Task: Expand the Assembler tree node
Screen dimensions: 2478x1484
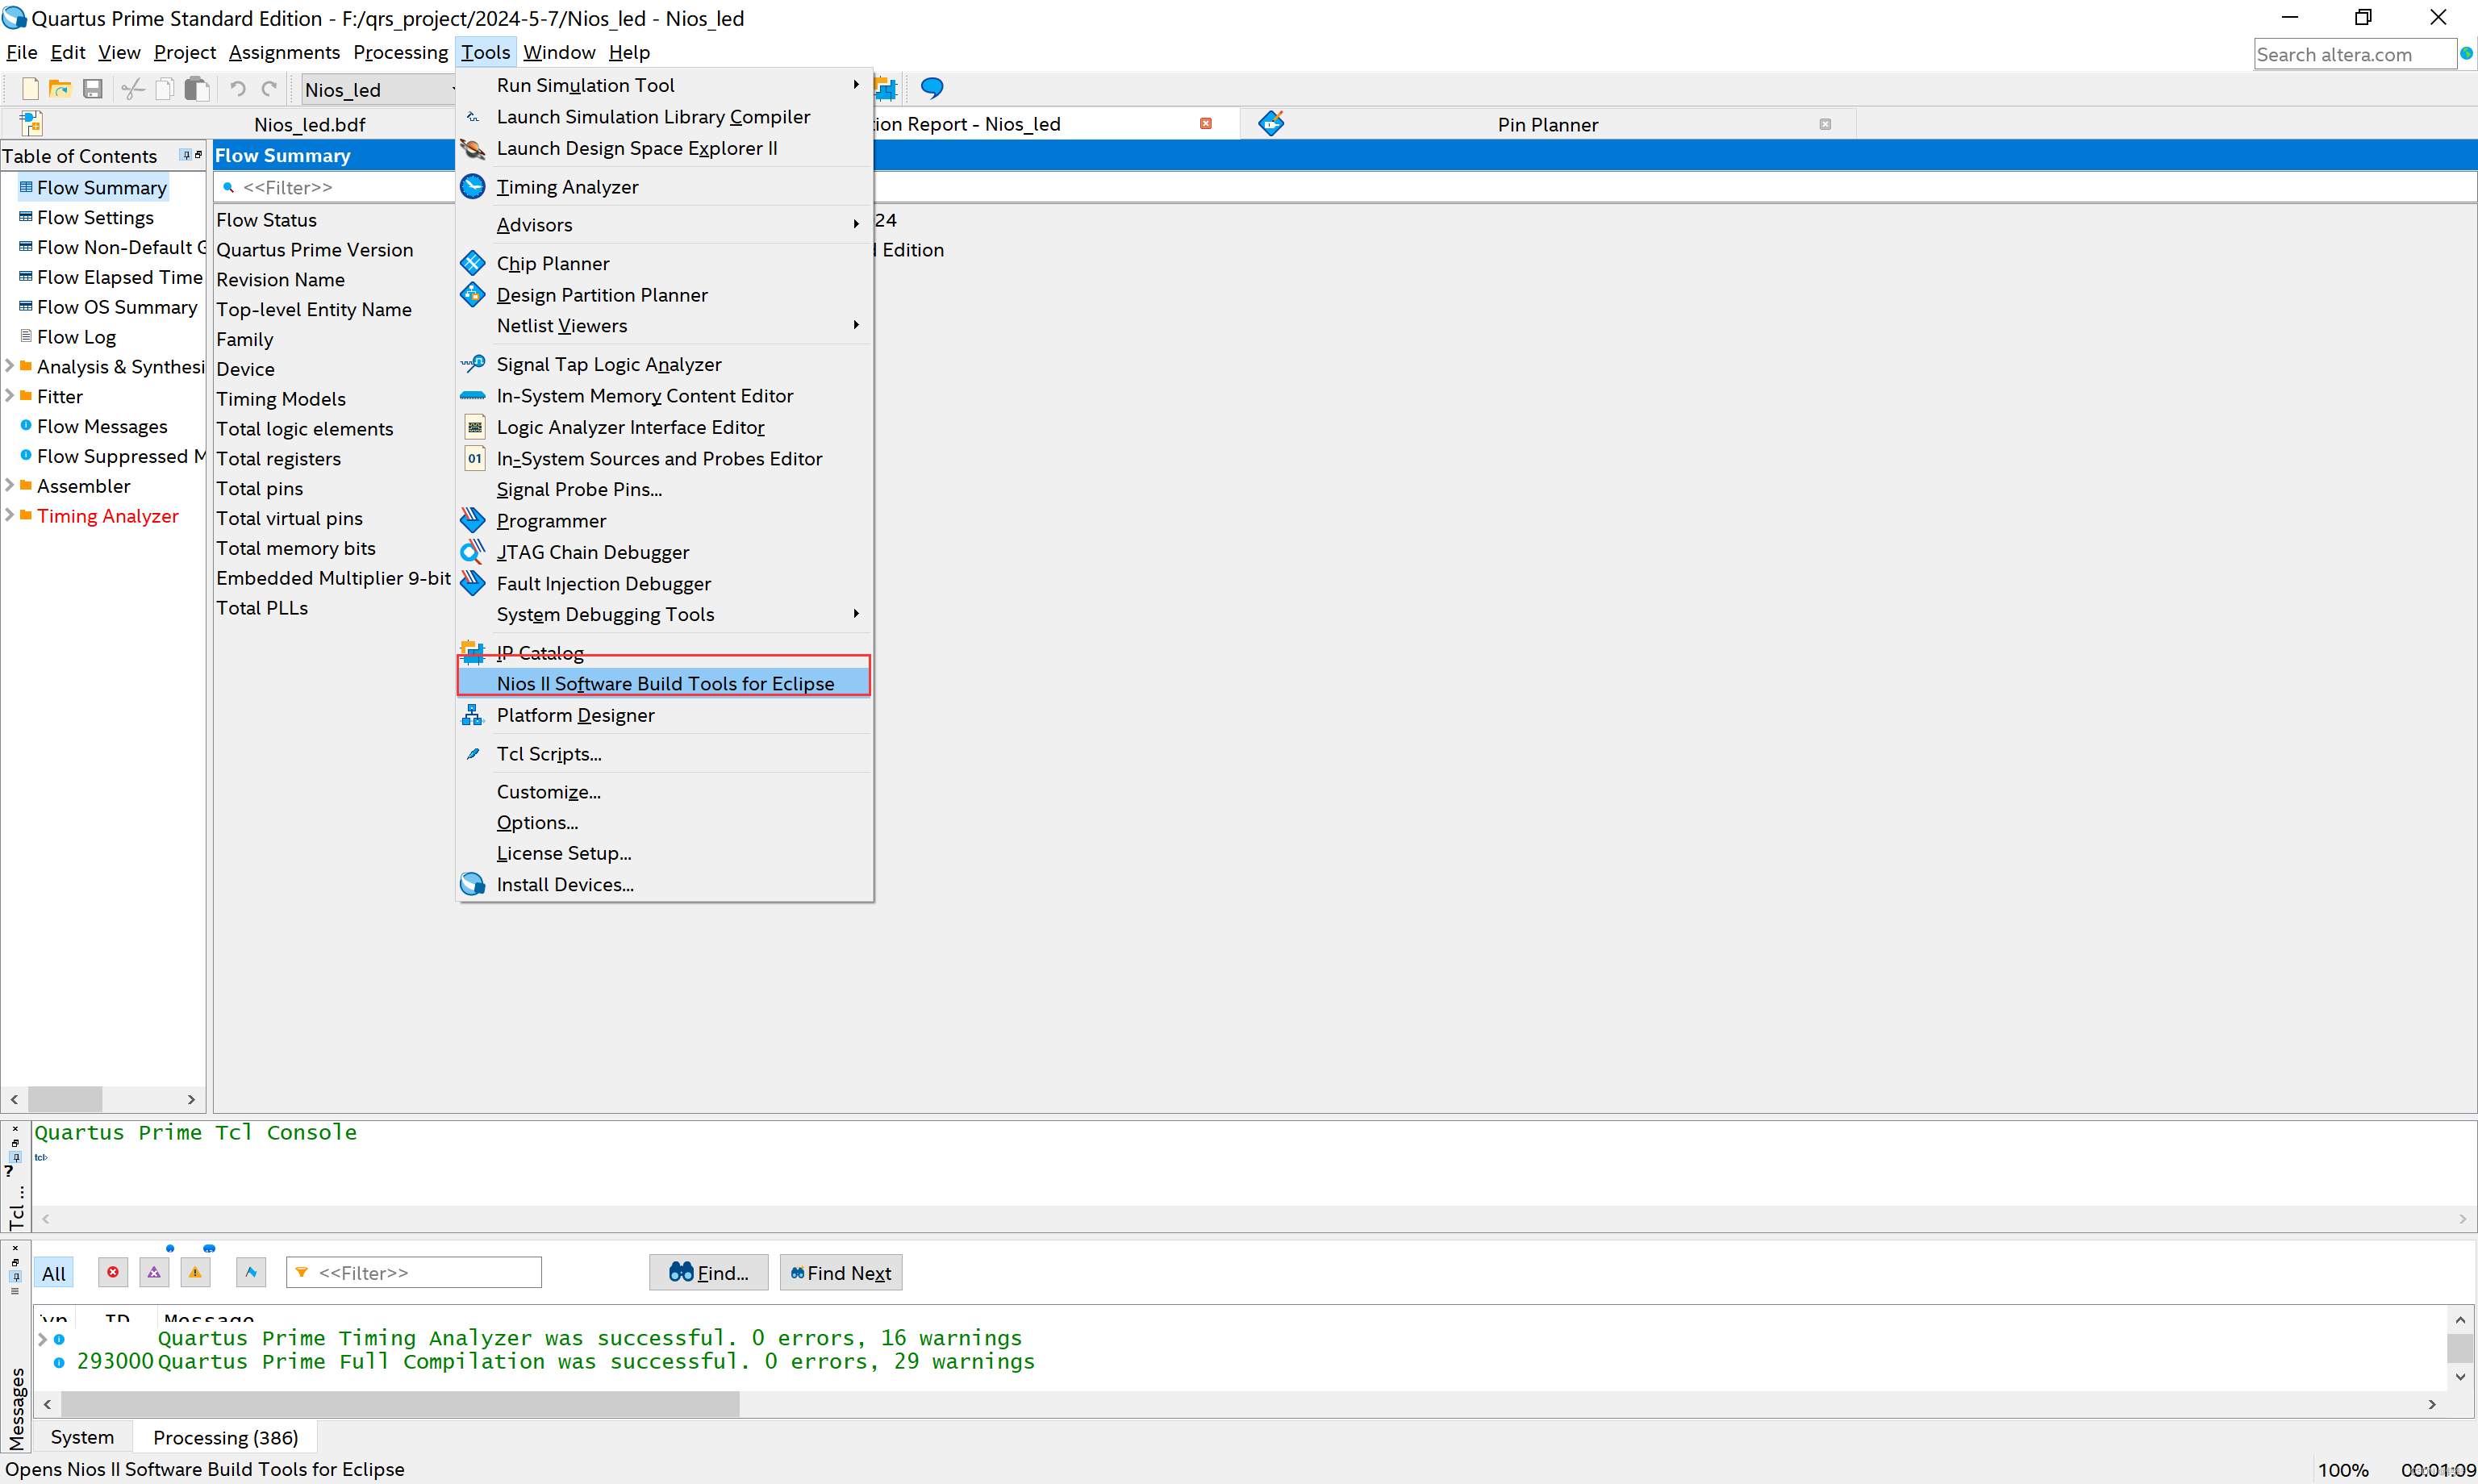Action: [x=9, y=486]
